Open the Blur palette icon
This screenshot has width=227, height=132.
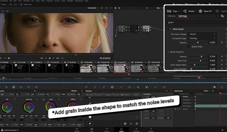[138, 87]
